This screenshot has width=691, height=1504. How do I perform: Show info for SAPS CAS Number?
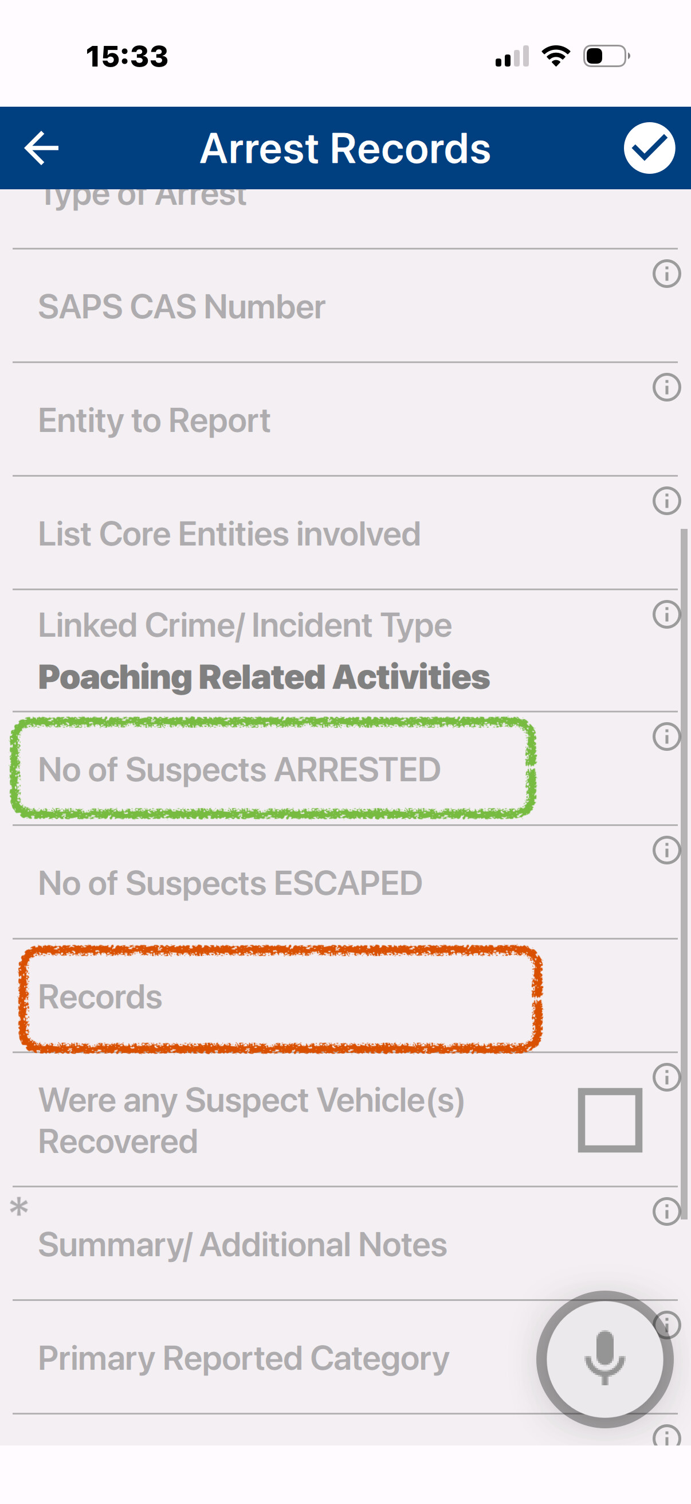point(666,274)
